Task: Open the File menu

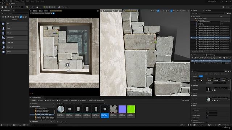Action: [7, 1]
